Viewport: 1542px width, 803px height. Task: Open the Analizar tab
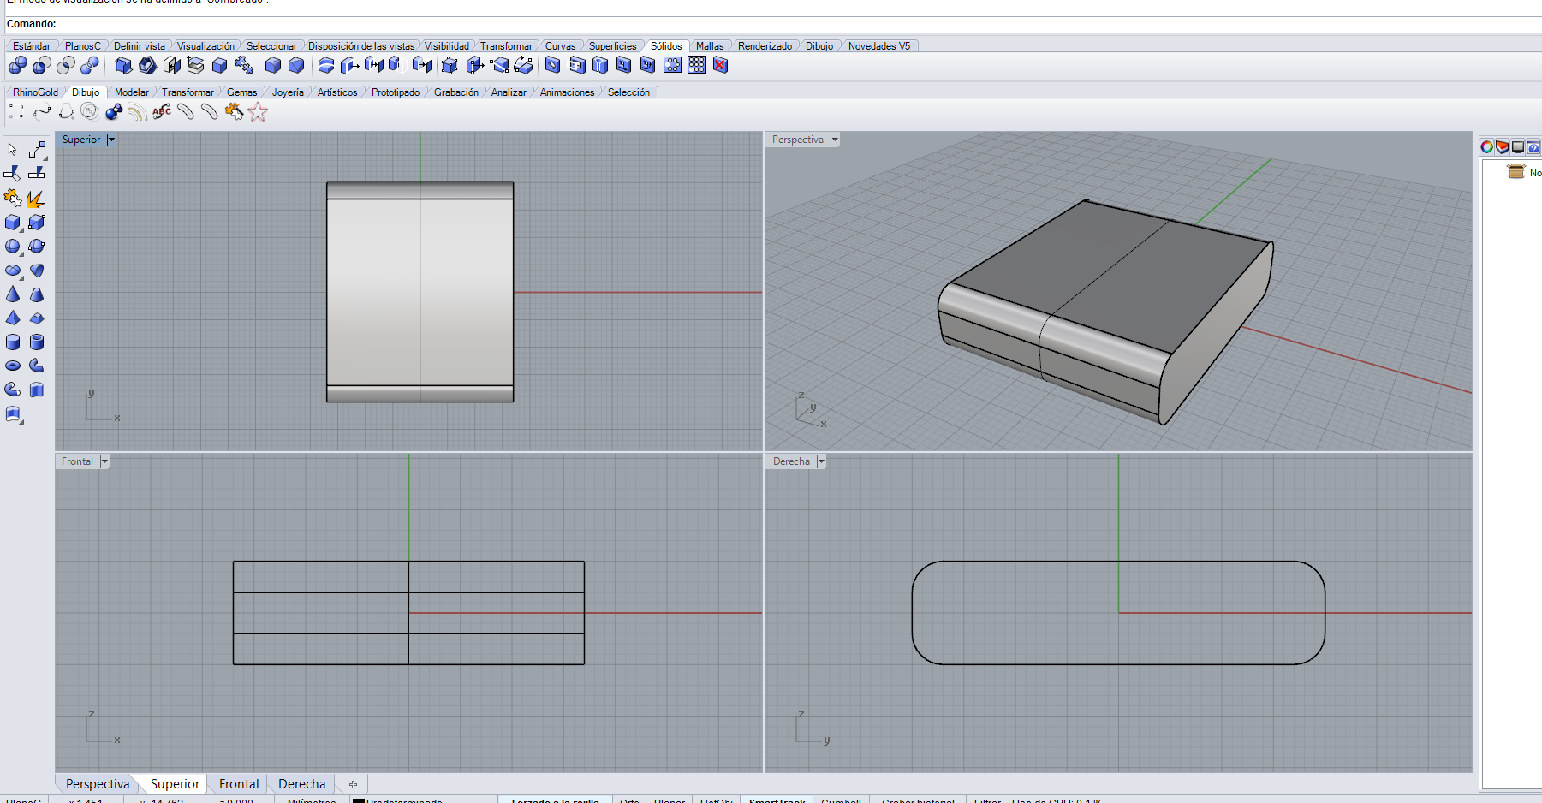pos(509,92)
